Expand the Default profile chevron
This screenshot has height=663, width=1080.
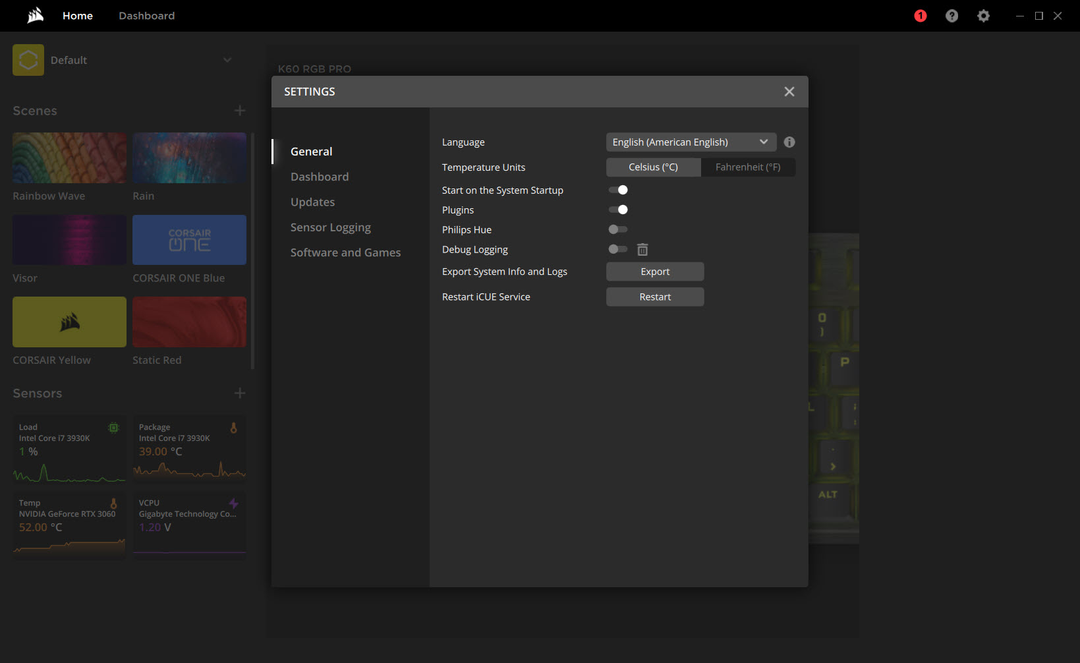[227, 60]
